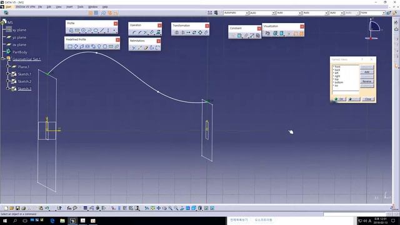
Task: Select 'iso' in Named Views list
Action: point(336,86)
